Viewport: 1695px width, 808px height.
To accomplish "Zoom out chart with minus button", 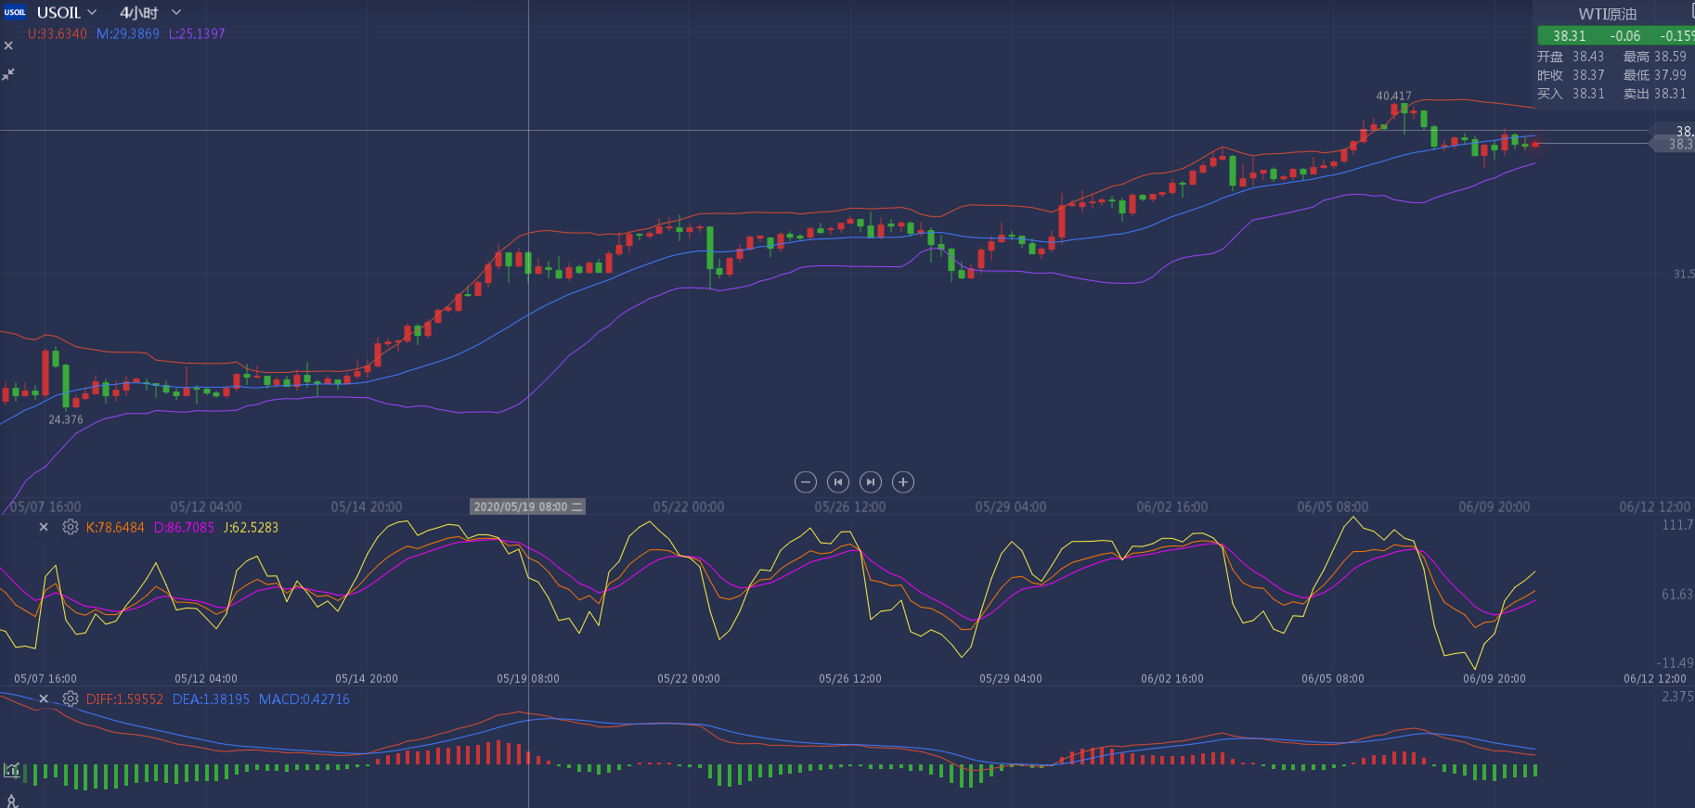I will [806, 481].
